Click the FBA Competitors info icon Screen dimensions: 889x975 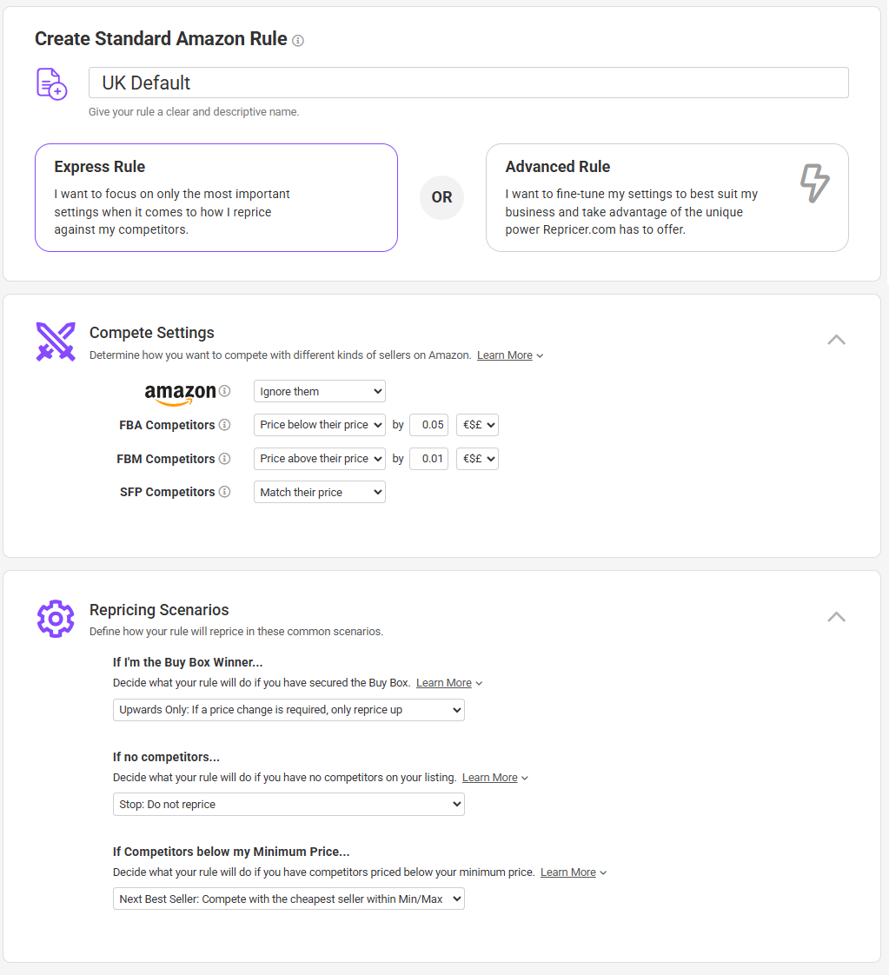pos(224,425)
